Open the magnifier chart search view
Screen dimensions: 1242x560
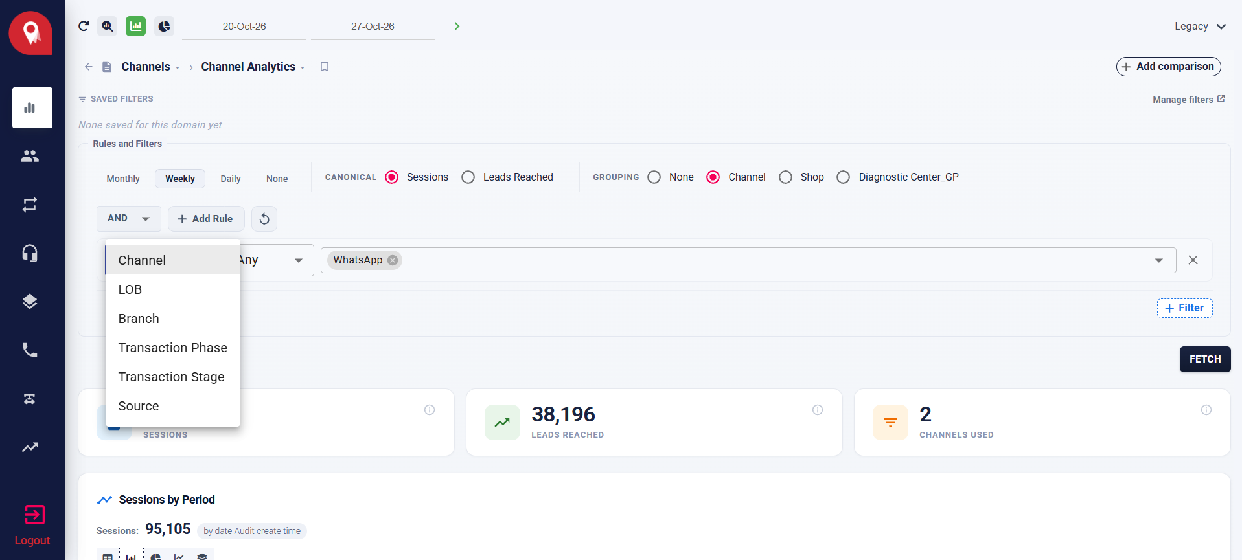coord(108,26)
